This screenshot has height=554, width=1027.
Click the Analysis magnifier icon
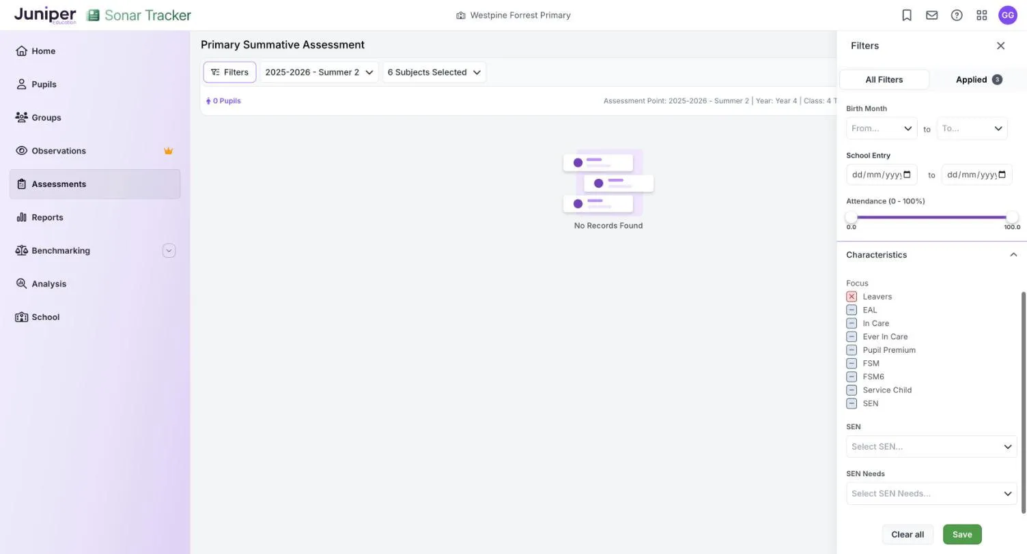(21, 284)
